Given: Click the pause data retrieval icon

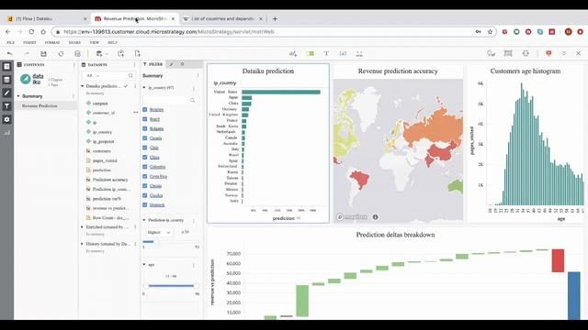Looking at the screenshot, I should click(77, 54).
